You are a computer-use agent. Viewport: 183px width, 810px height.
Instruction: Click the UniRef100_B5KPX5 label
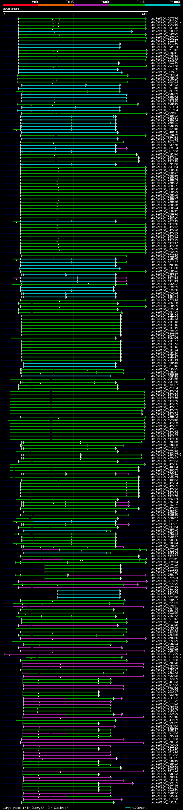point(164,370)
